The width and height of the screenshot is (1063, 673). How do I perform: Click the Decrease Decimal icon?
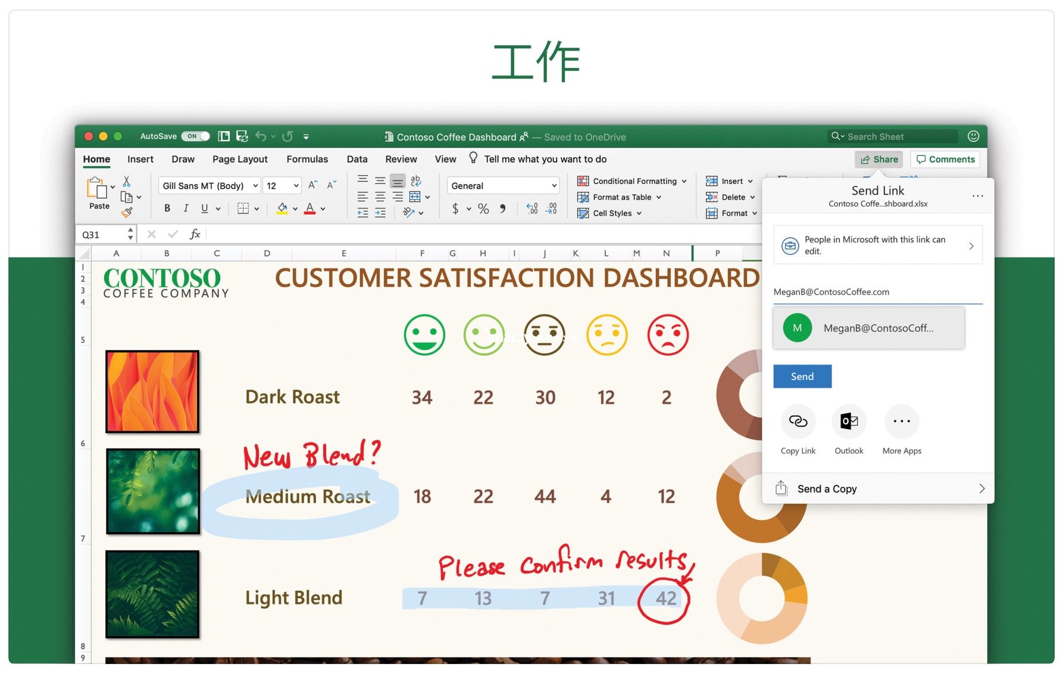click(x=551, y=208)
